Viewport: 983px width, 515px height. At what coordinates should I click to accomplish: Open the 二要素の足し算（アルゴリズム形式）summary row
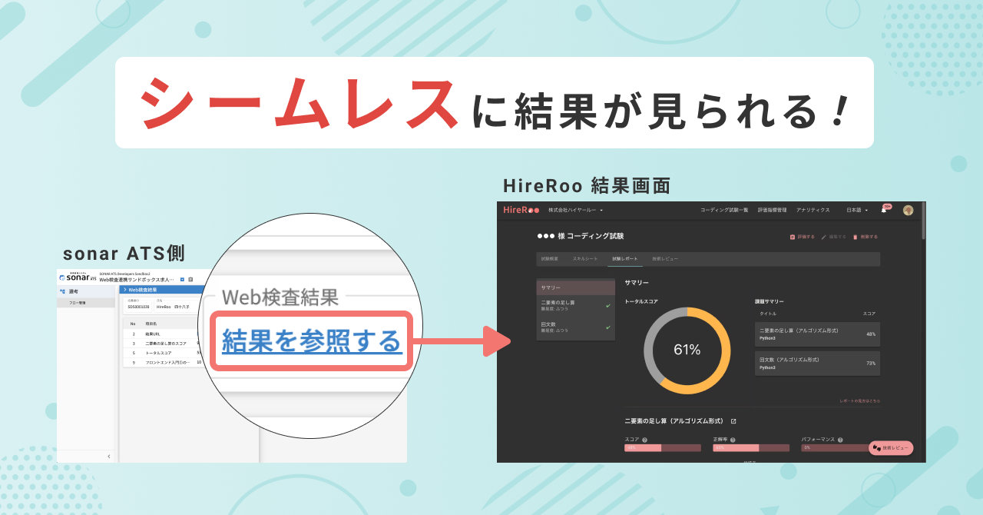pos(817,334)
